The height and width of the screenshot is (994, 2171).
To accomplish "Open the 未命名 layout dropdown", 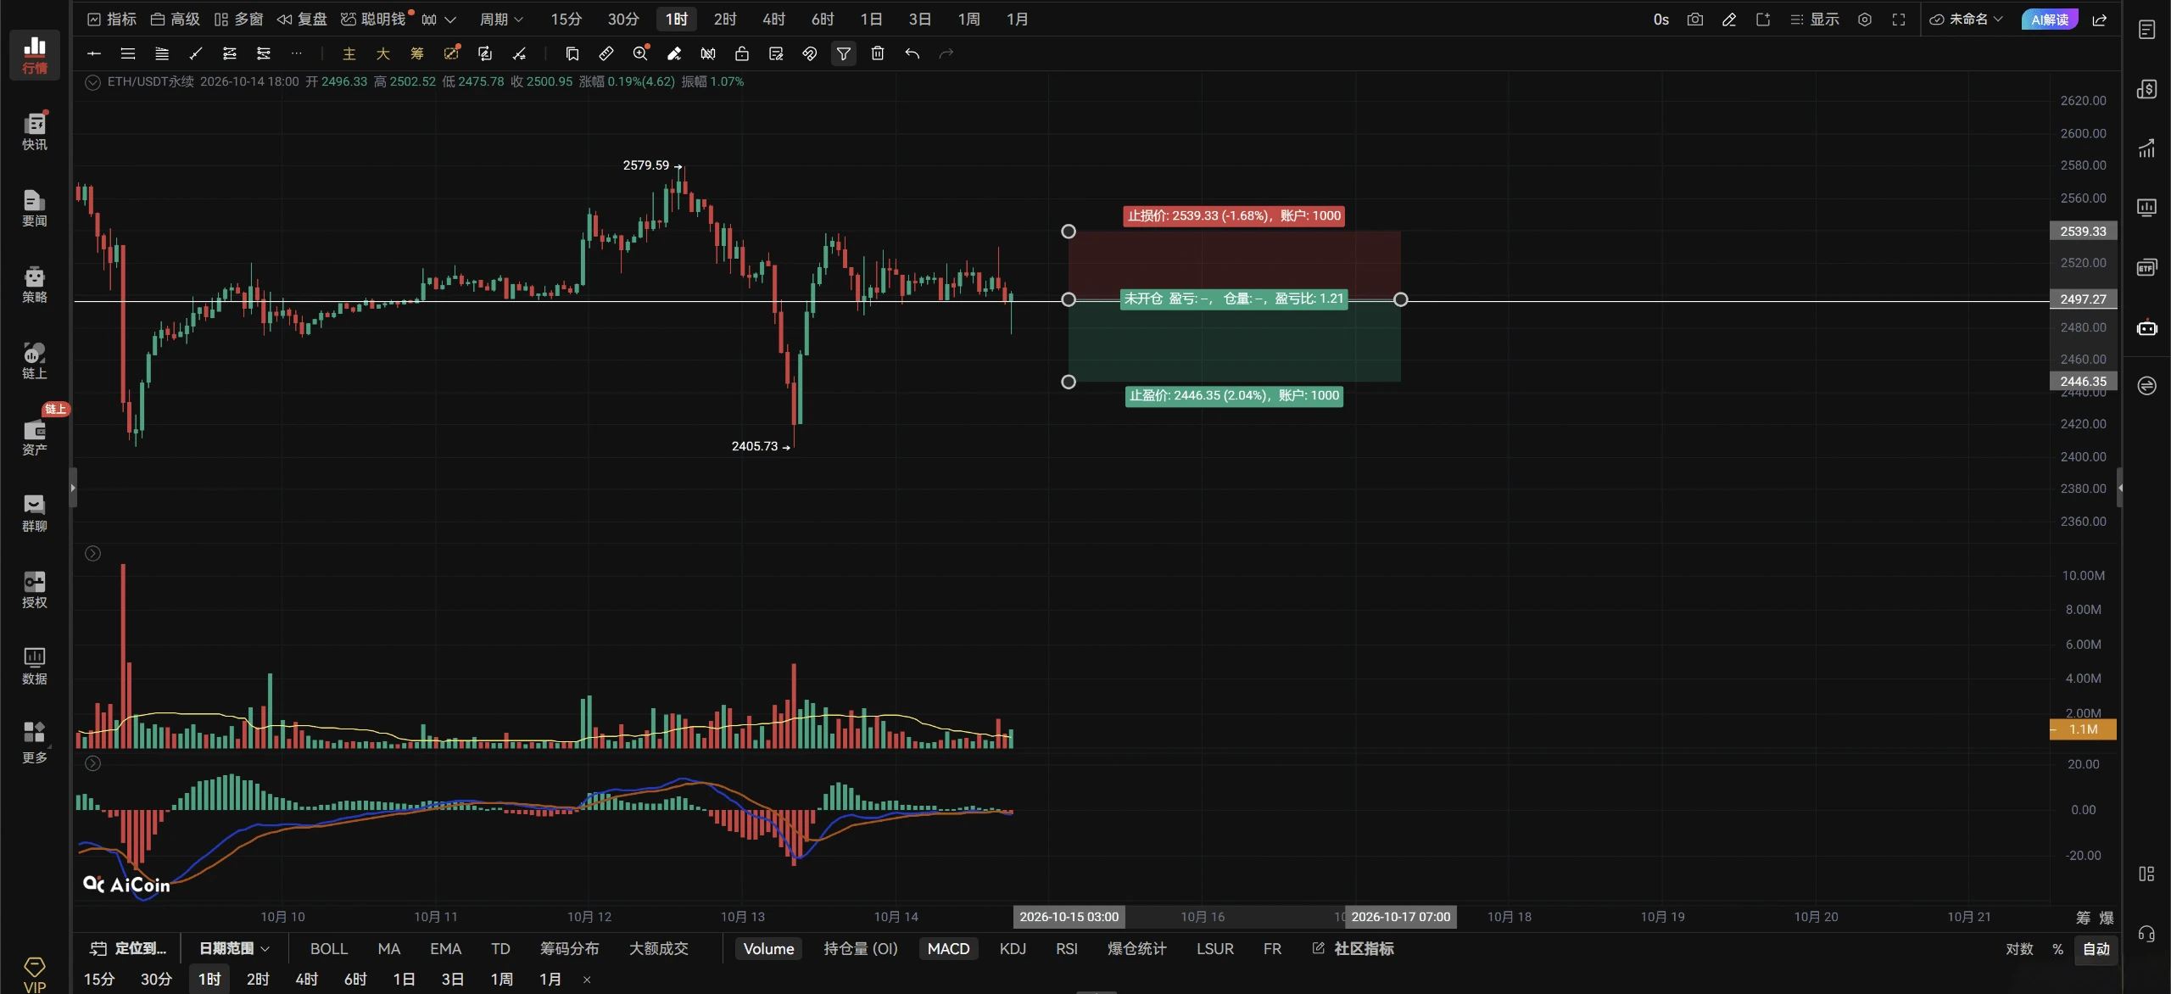I will click(x=1967, y=19).
